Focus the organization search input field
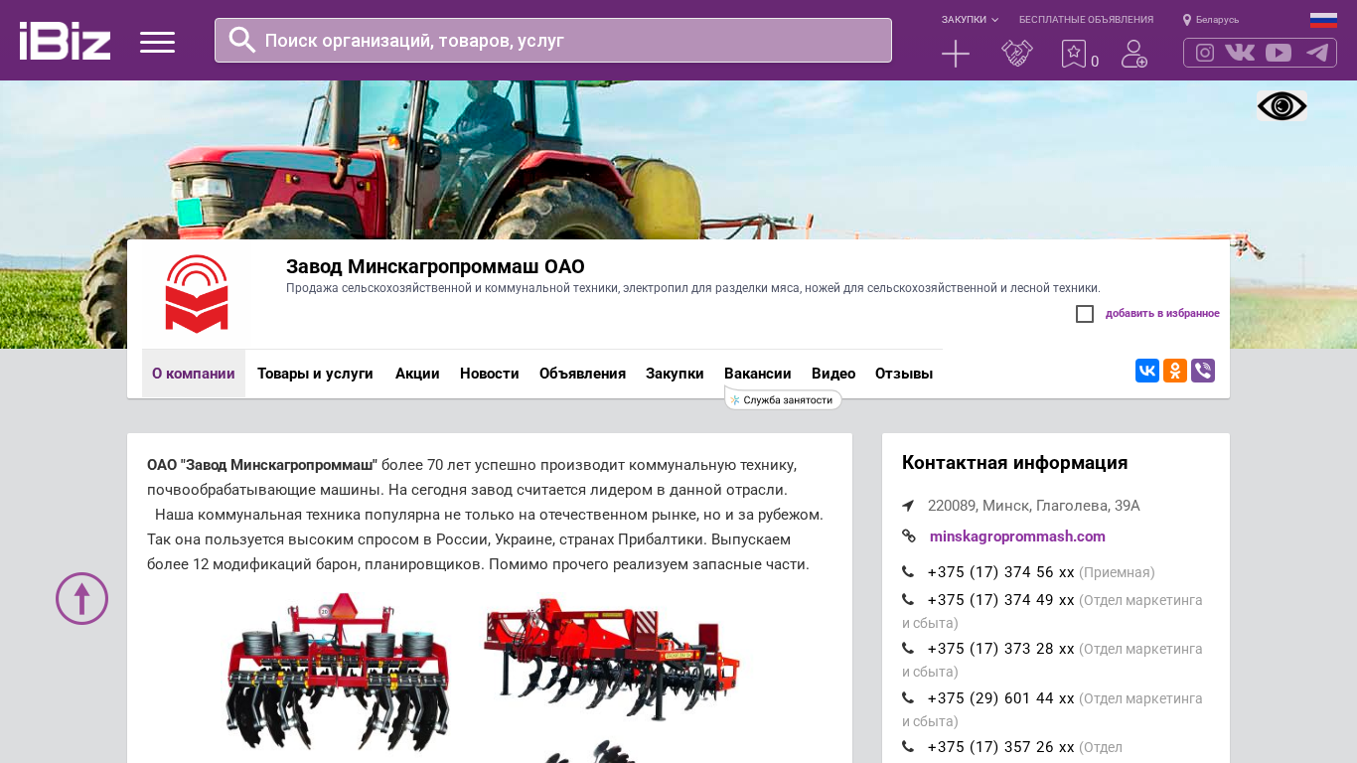The width and height of the screenshot is (1357, 763). click(553, 40)
